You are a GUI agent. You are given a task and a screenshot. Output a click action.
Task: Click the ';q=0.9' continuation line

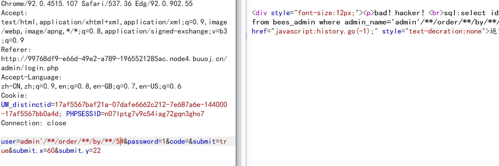(13, 41)
